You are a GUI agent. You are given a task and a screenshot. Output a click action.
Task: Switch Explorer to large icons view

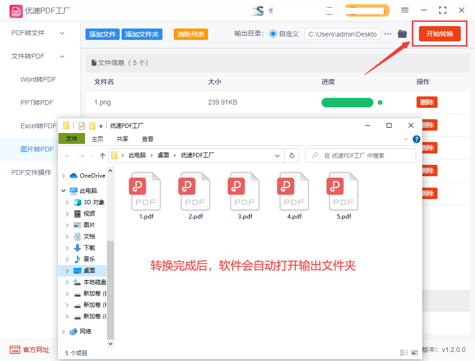tap(415, 352)
